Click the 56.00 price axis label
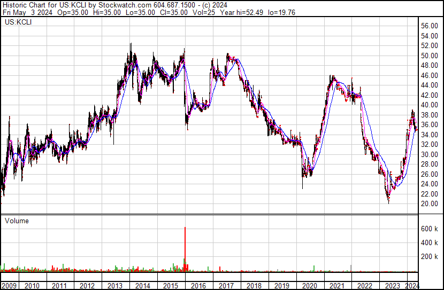The height and width of the screenshot is (290, 444). 430,26
